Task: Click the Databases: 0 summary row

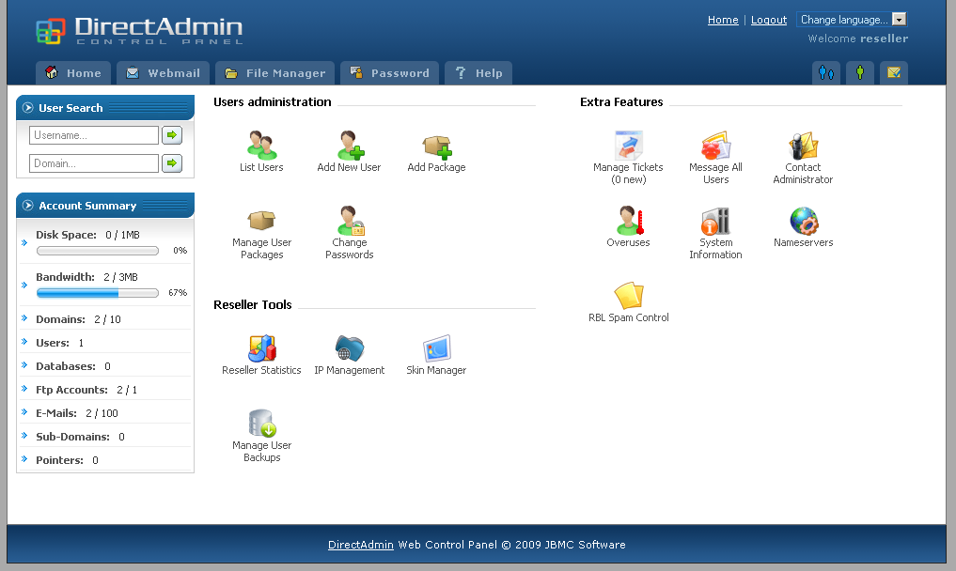Action: 105,366
